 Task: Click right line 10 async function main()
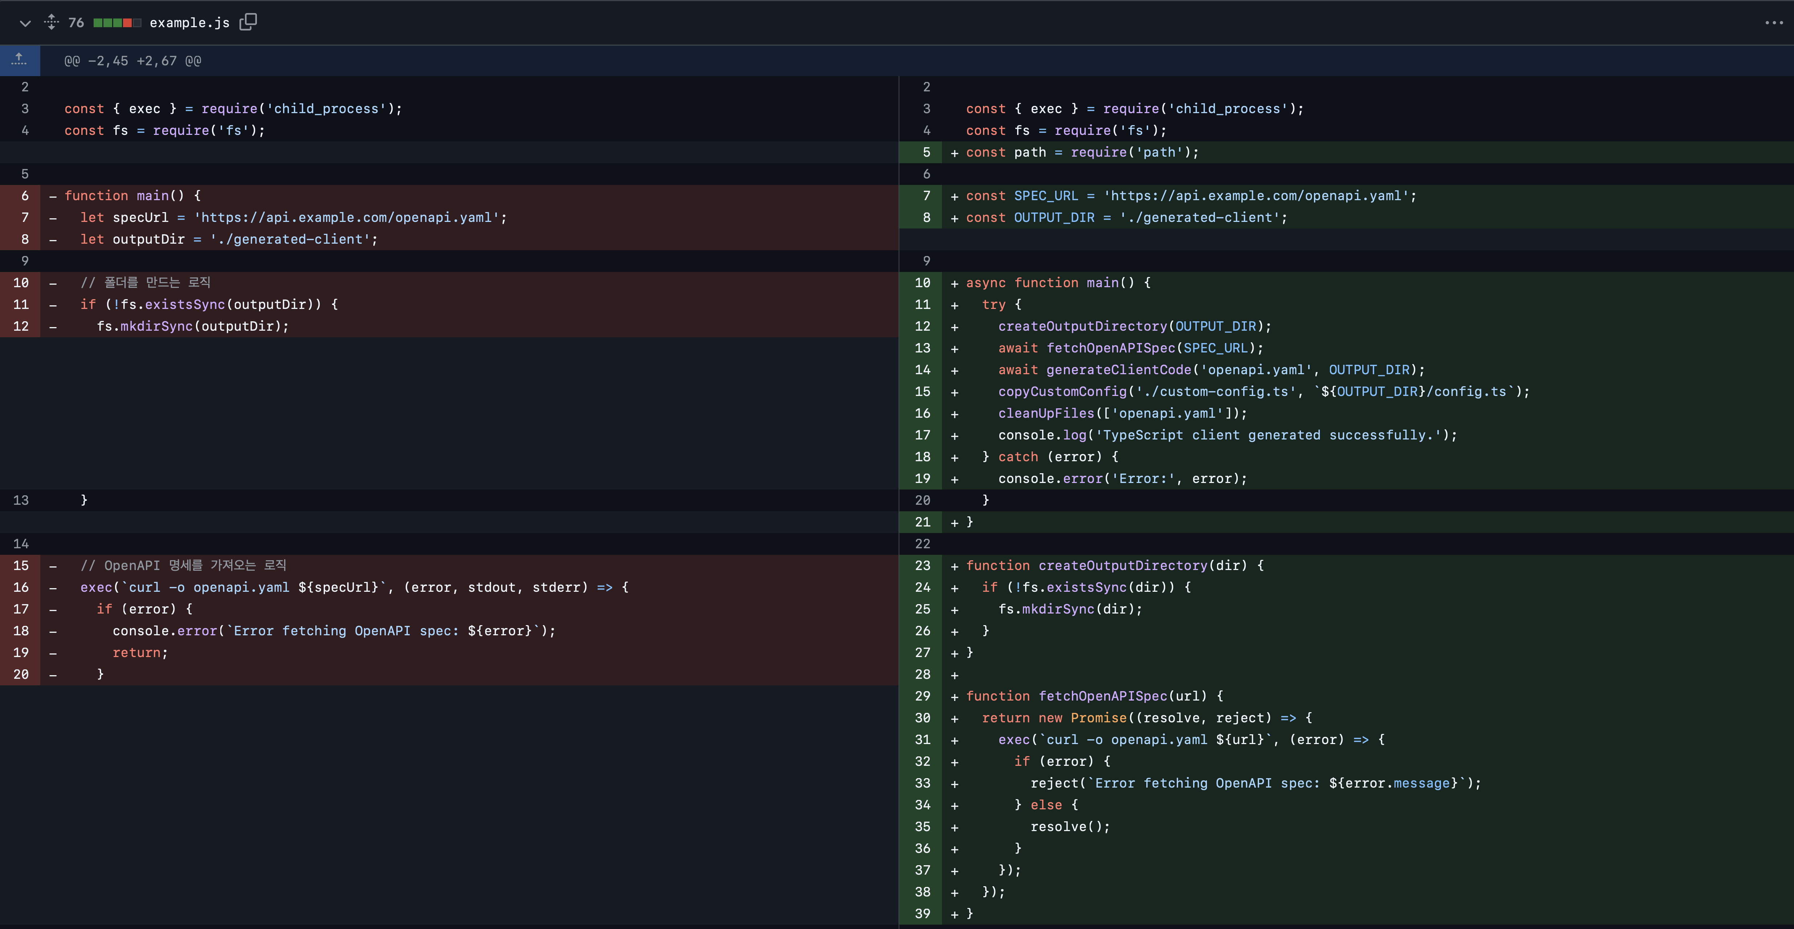1058,283
